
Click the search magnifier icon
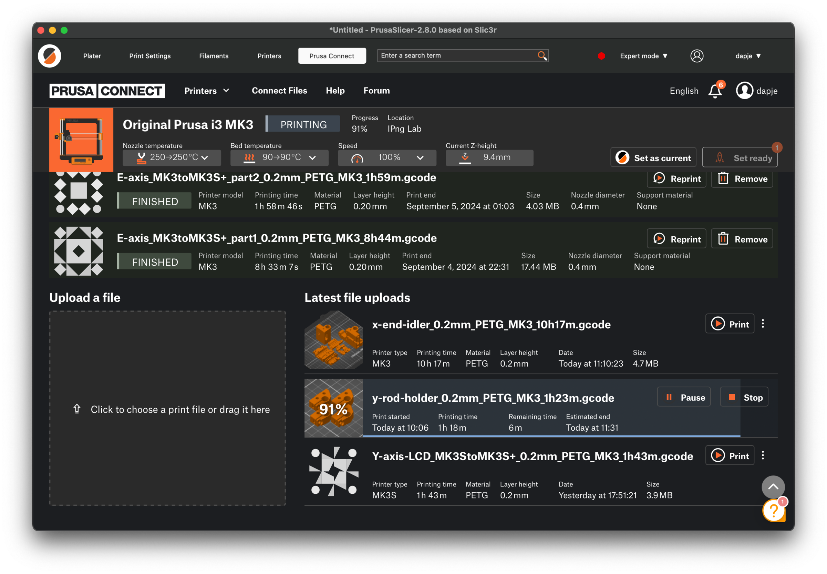point(542,56)
